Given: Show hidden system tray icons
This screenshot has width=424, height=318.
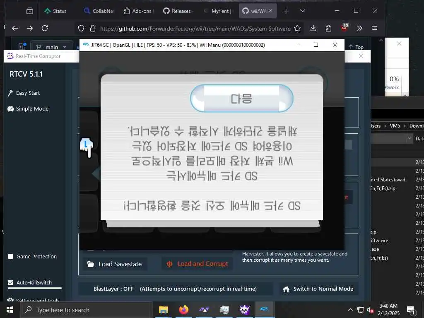Looking at the screenshot, I should [x=350, y=310].
